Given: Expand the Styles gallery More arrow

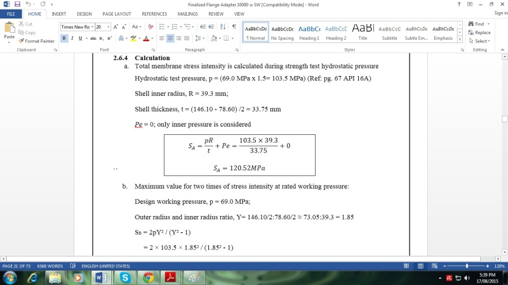Looking at the screenshot, I should pos(460,39).
